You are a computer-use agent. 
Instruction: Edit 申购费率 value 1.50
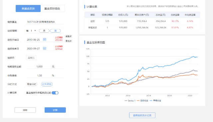(x=39, y=75)
